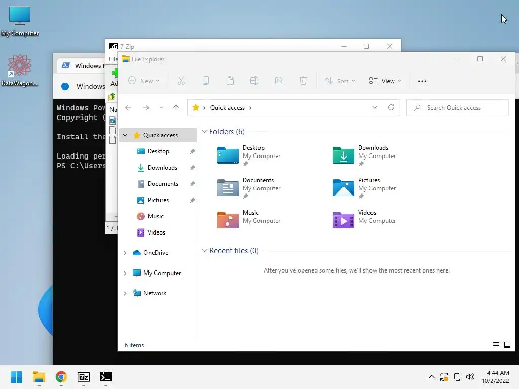Viewport: 519px width, 389px height.
Task: Open address bar history dropdown
Action: [x=375, y=107]
